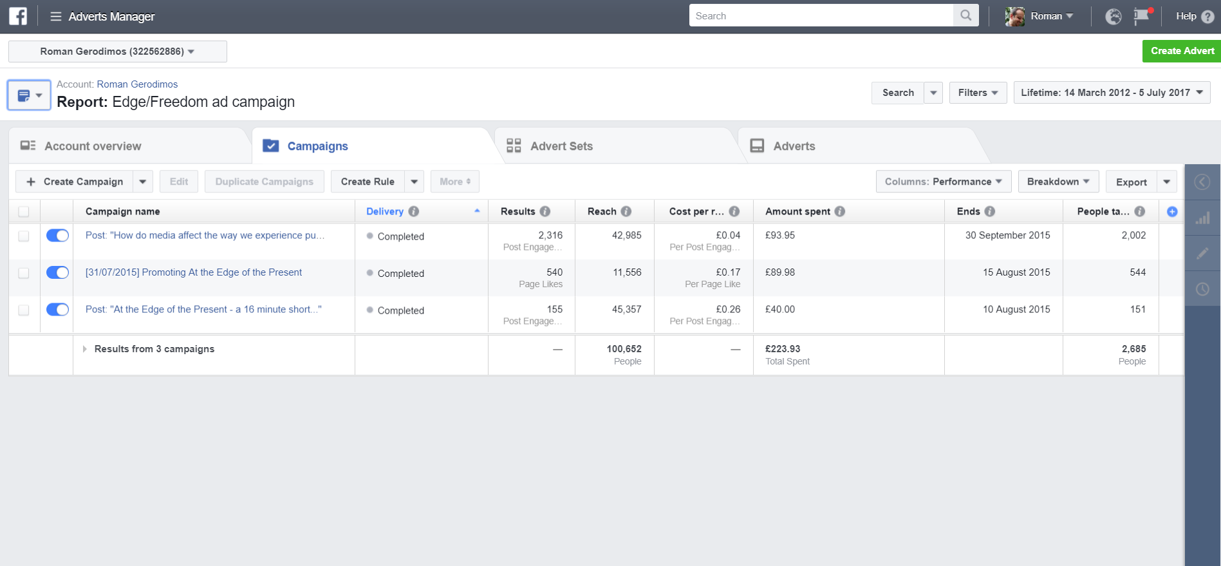Tick checkbox for the 16 minute short campaign
The height and width of the screenshot is (566, 1221).
pyautogui.click(x=24, y=310)
